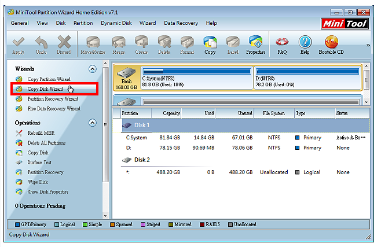This screenshot has height=247, width=381.
Task: Sort by Type column header
Action: 314,113
